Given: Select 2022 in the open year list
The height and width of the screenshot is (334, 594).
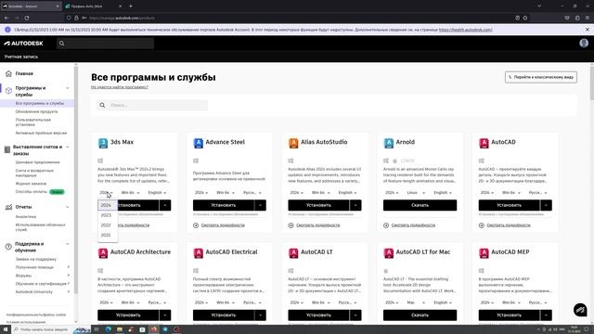Looking at the screenshot, I should point(108,225).
